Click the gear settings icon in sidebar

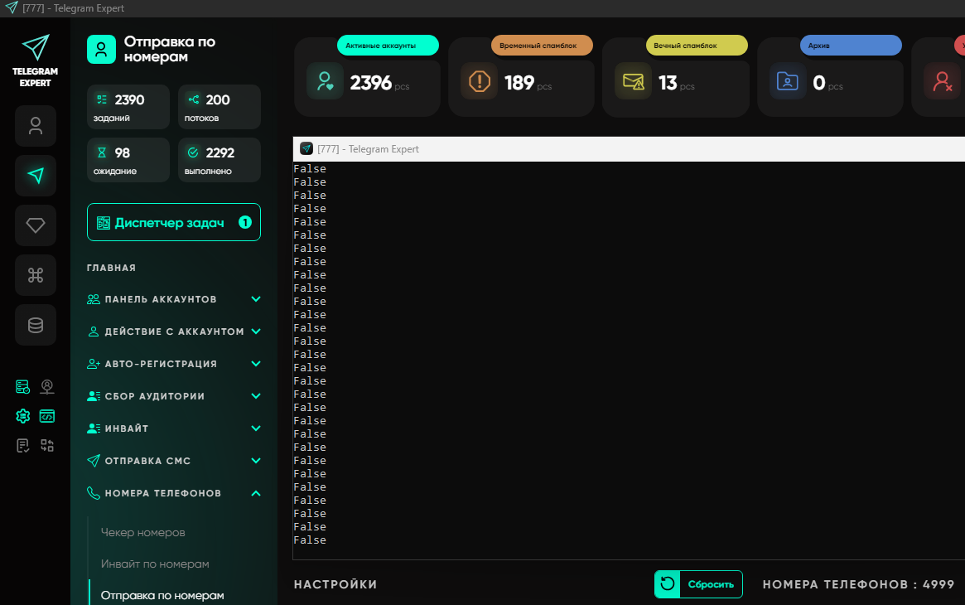click(x=23, y=416)
